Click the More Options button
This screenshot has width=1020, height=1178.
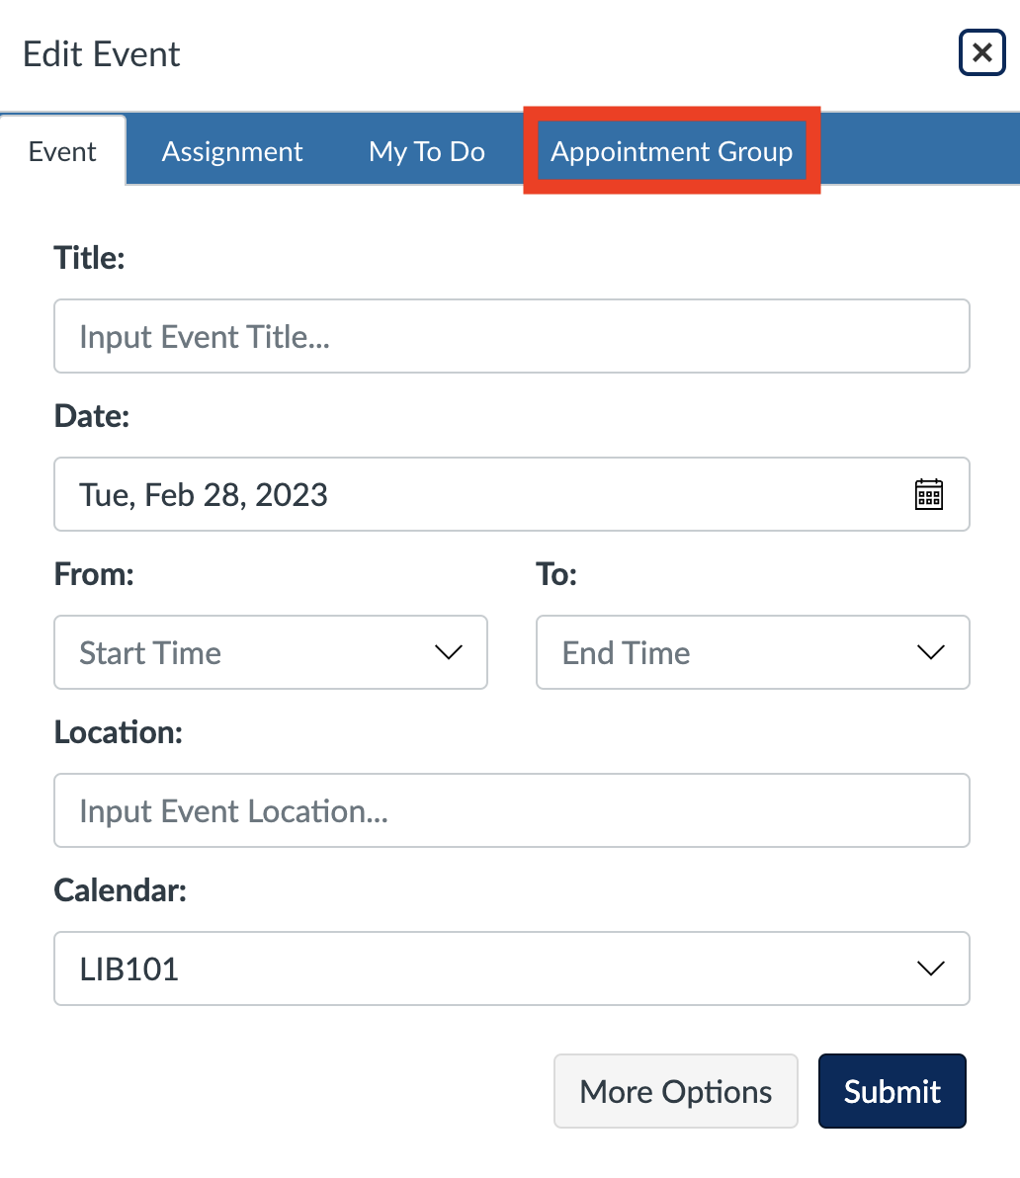point(676,1091)
